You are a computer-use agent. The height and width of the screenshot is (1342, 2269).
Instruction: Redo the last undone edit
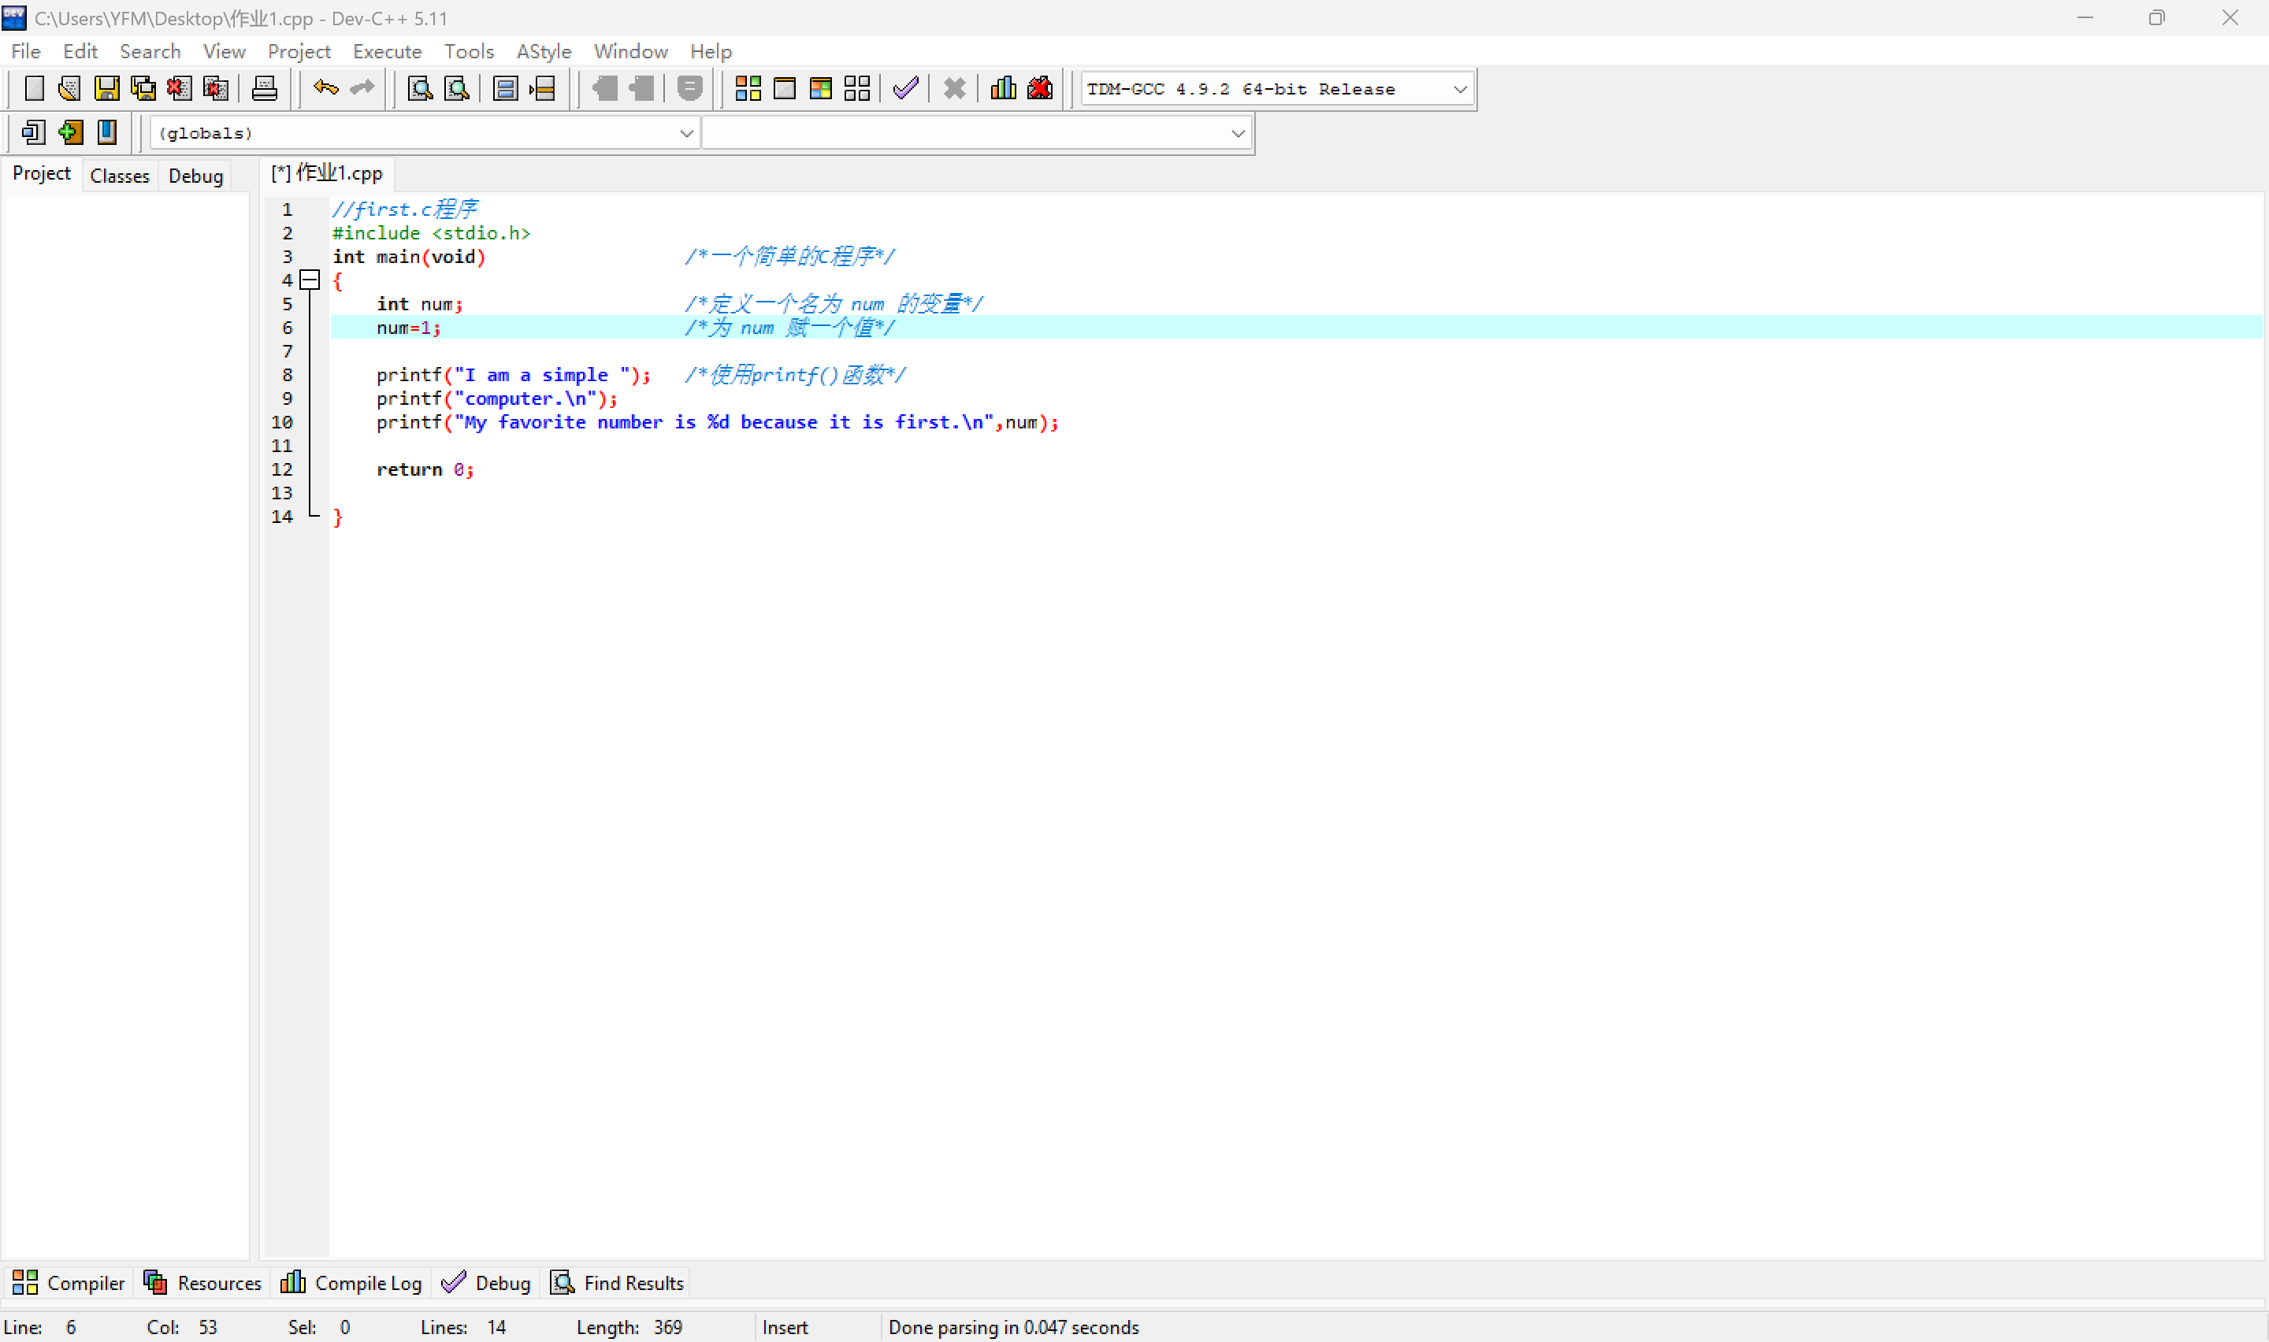[362, 89]
